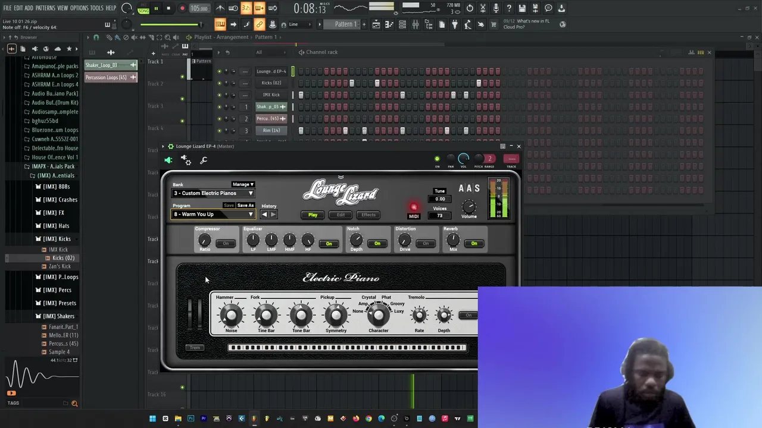
Task: Mute the Lounge Lizard EP-4 channel LED
Action: click(x=219, y=71)
